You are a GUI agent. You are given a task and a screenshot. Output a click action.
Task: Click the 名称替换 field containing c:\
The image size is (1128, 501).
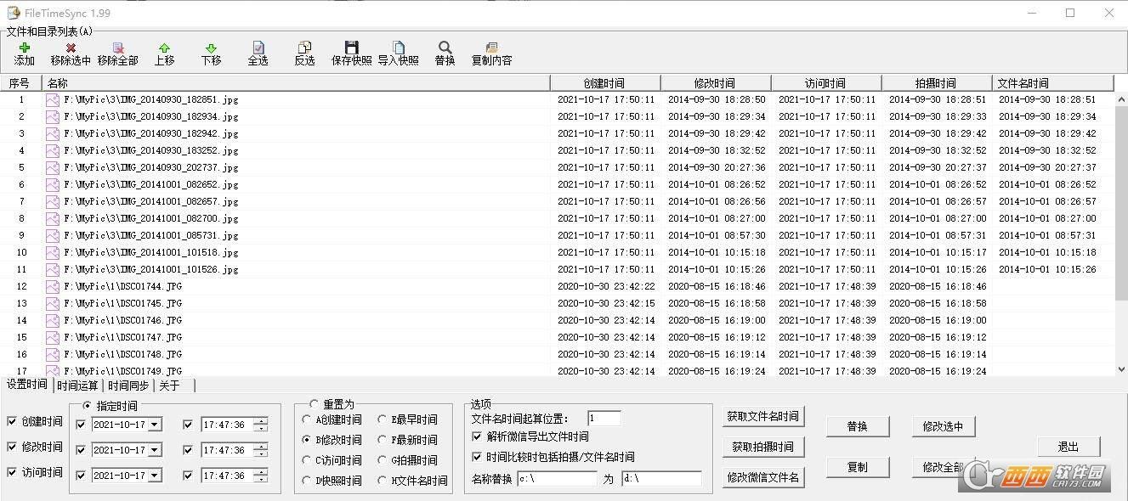click(x=558, y=479)
